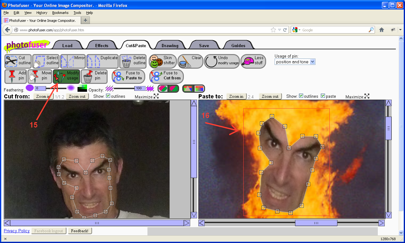Click the Less stuff cap button

point(253,61)
